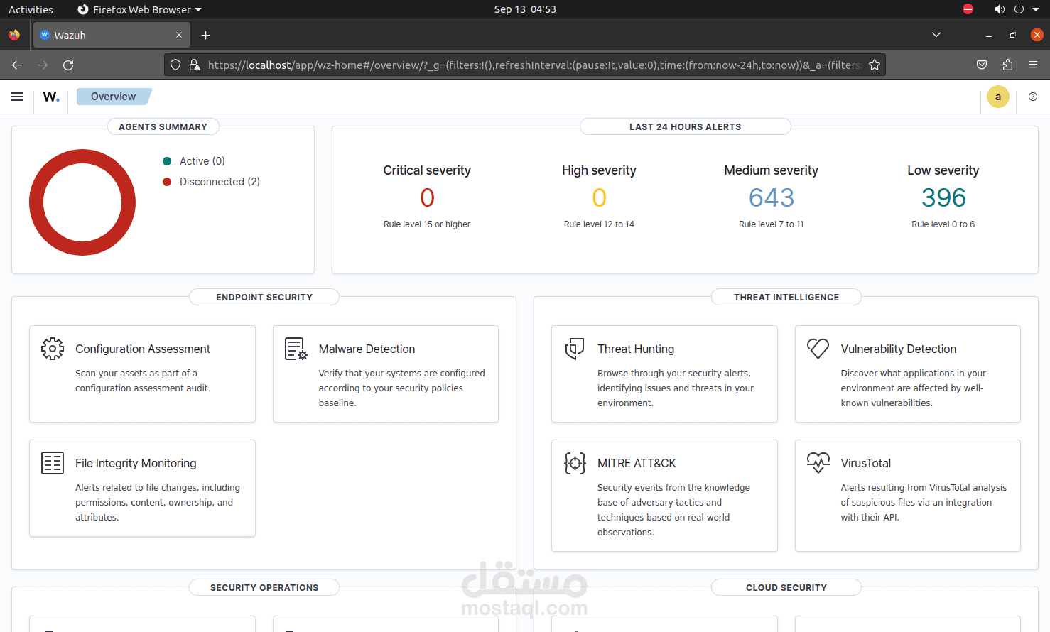Click the Vulnerability Detection heart icon
The height and width of the screenshot is (632, 1050).
point(818,349)
